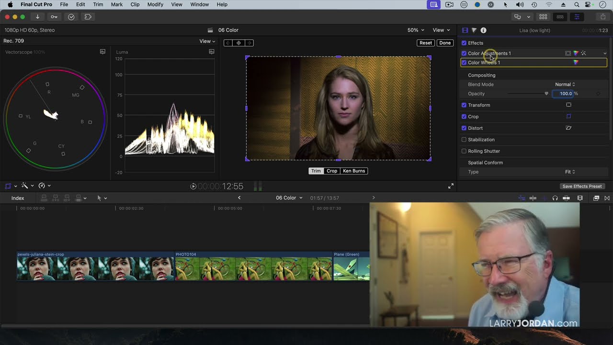This screenshot has height=345, width=613.
Task: Open the keyword editor key icon
Action: tap(54, 17)
